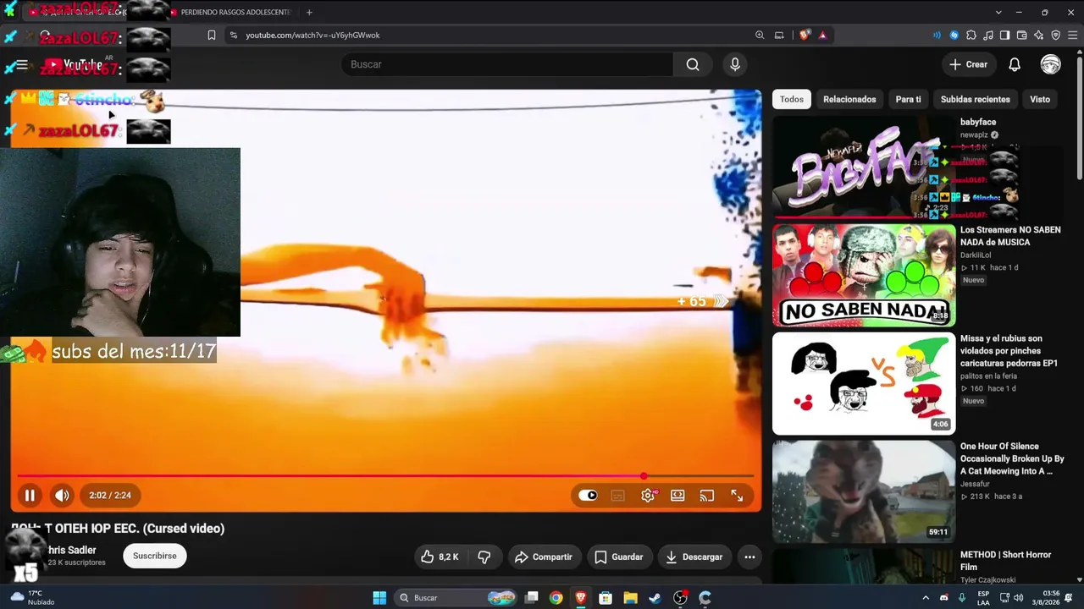Open the Windows Start menu
Viewport: 1084px width, 609px height.
coord(379,598)
